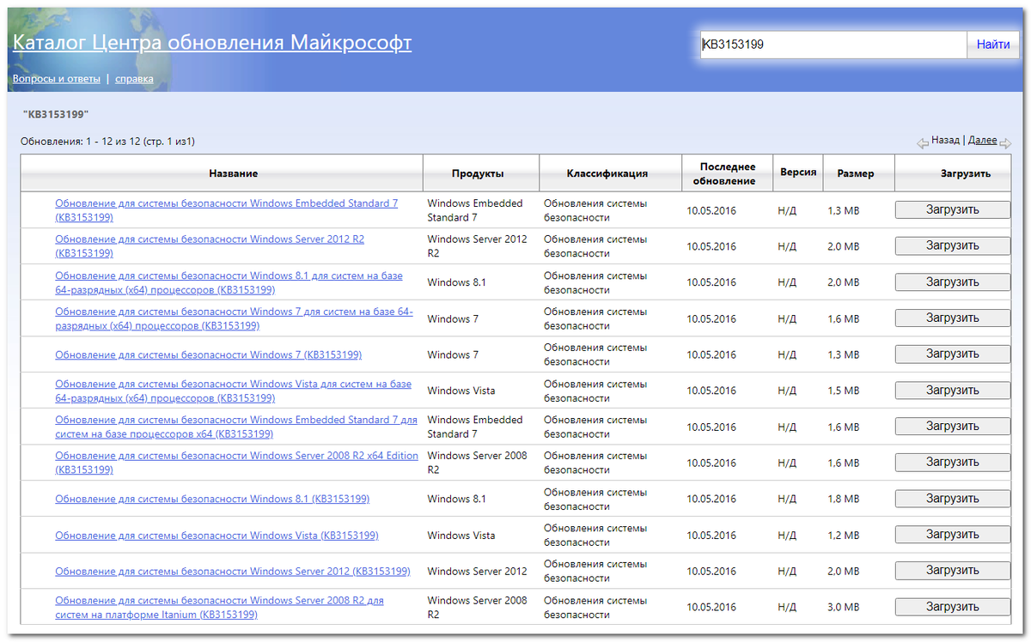Viewport: 1031px width, 642px height.
Task: Sort table by Классификация column header
Action: [610, 173]
